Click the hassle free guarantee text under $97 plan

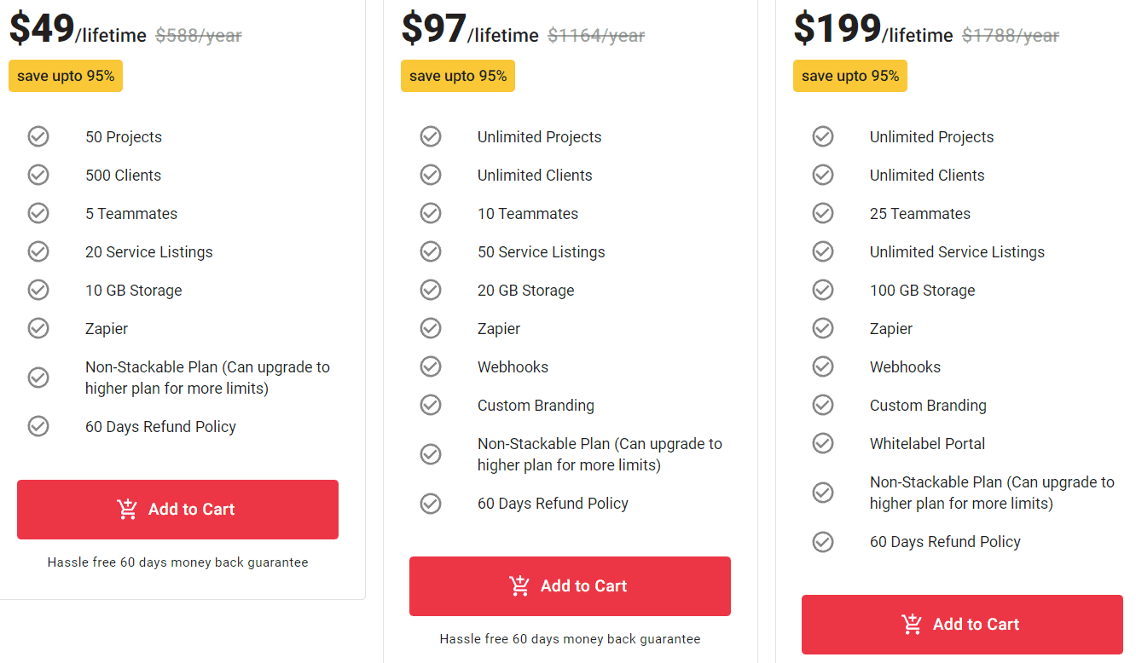point(570,638)
